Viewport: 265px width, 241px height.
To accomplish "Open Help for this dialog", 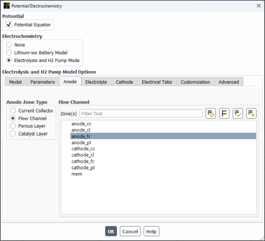I will pyautogui.click(x=151, y=231).
